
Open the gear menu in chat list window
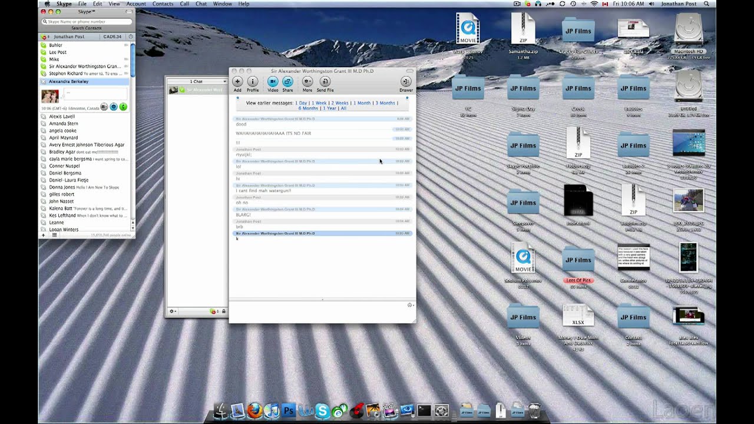[173, 311]
